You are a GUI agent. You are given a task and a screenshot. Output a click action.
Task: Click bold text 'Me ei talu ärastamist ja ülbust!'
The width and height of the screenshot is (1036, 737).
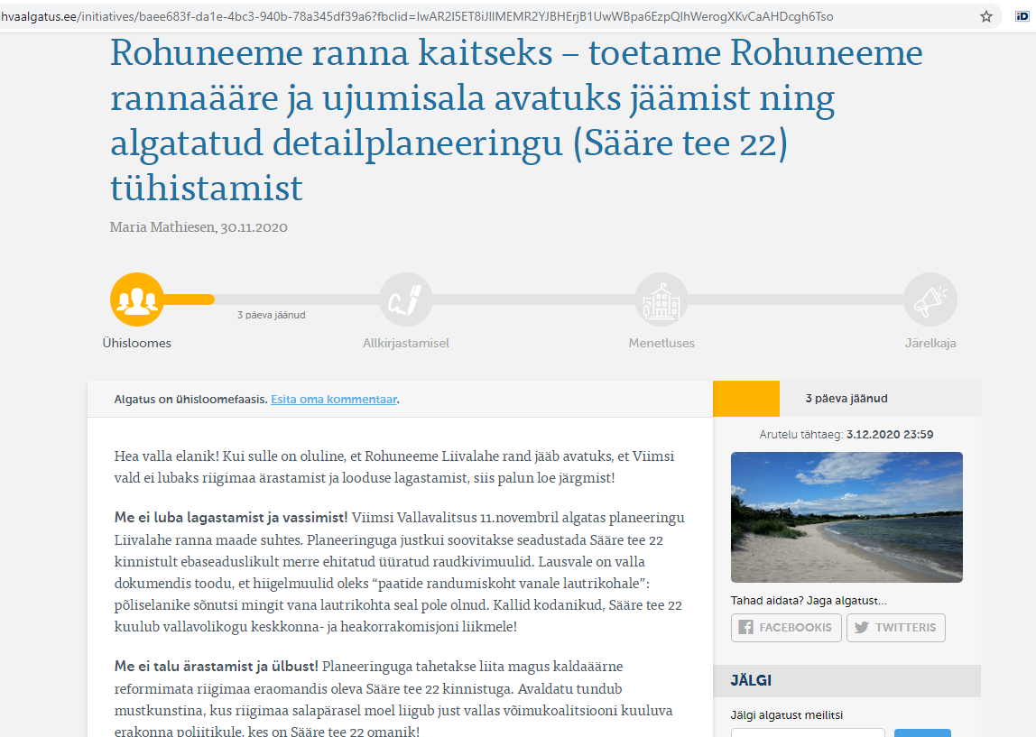[x=216, y=667]
